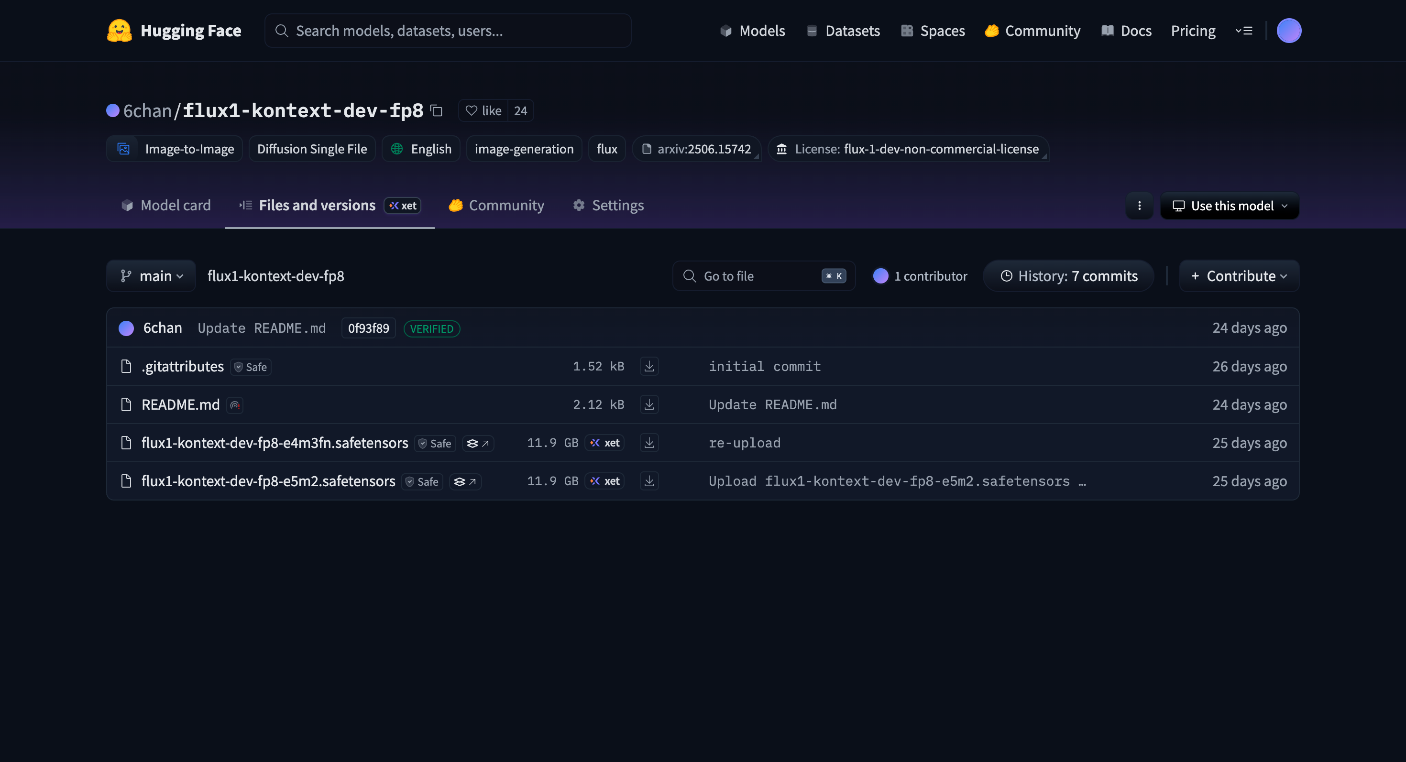The image size is (1406, 762).
Task: Open the README.md file
Action: [181, 404]
